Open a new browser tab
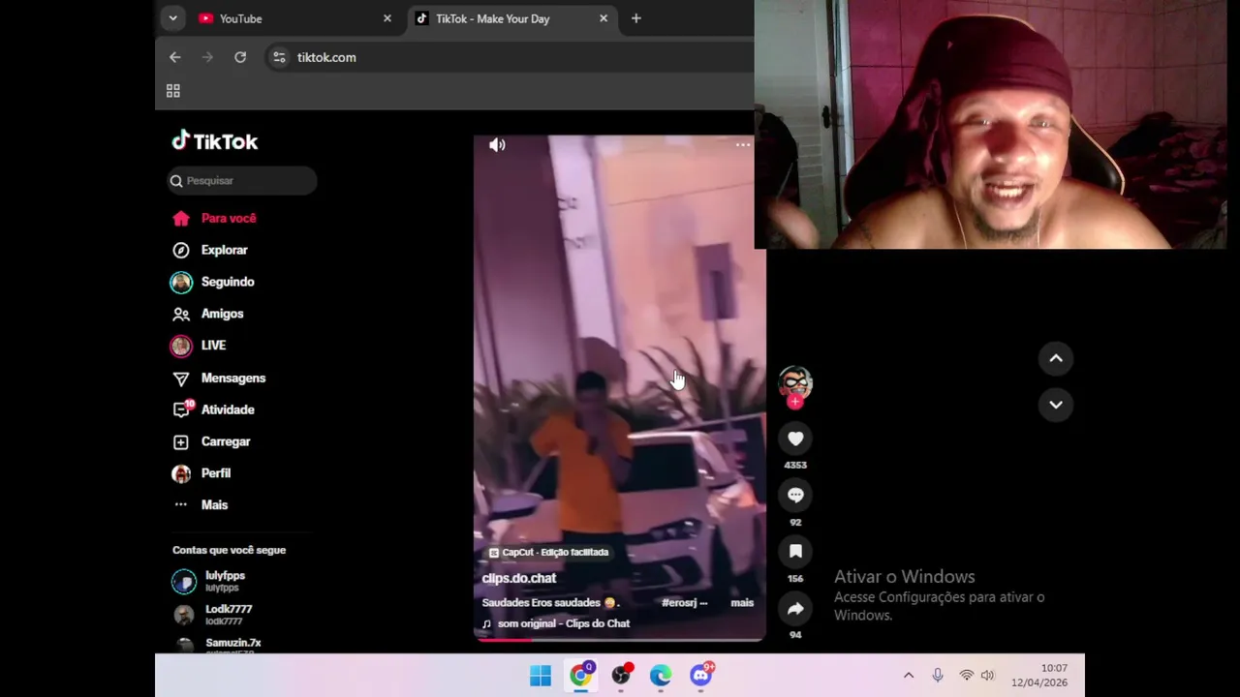The image size is (1240, 697). (x=636, y=18)
